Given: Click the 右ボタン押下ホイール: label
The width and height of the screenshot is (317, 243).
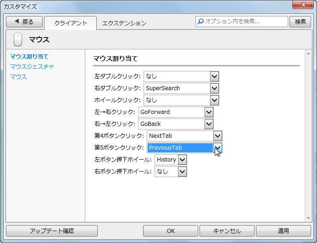Looking at the screenshot, I should click(123, 172).
